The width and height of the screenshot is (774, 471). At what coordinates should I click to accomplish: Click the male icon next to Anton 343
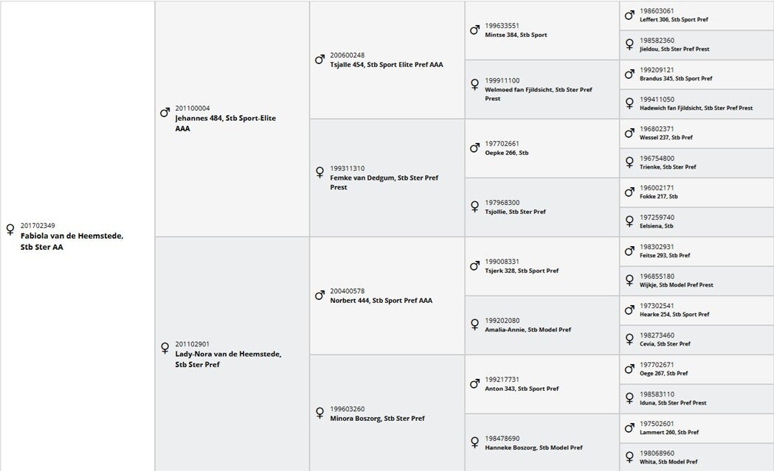point(474,384)
